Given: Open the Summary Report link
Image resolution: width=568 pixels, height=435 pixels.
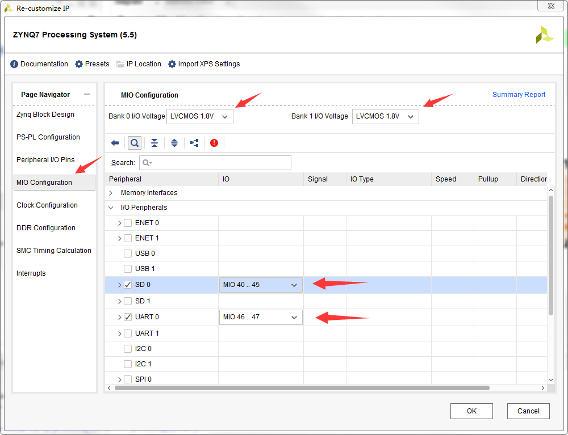Looking at the screenshot, I should [519, 94].
